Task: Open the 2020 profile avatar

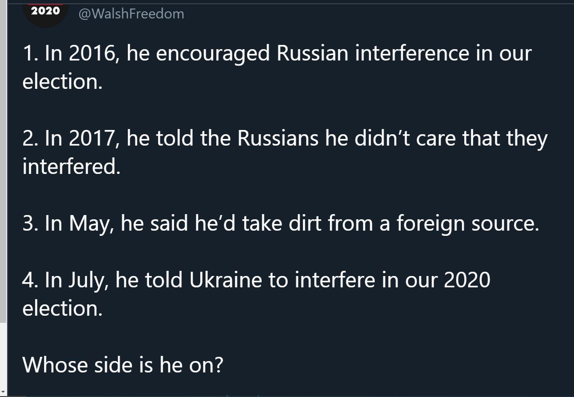Action: point(45,14)
